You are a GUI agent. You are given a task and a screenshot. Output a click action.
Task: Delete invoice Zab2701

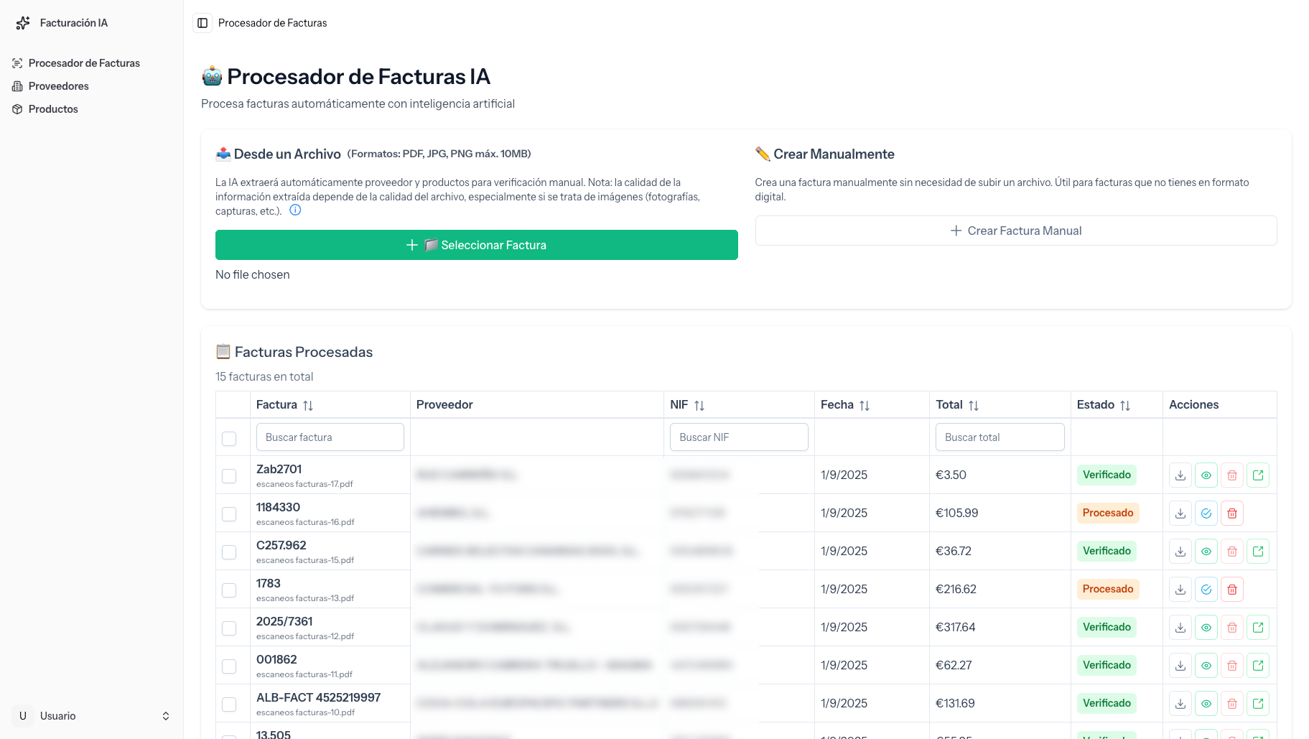[1232, 475]
